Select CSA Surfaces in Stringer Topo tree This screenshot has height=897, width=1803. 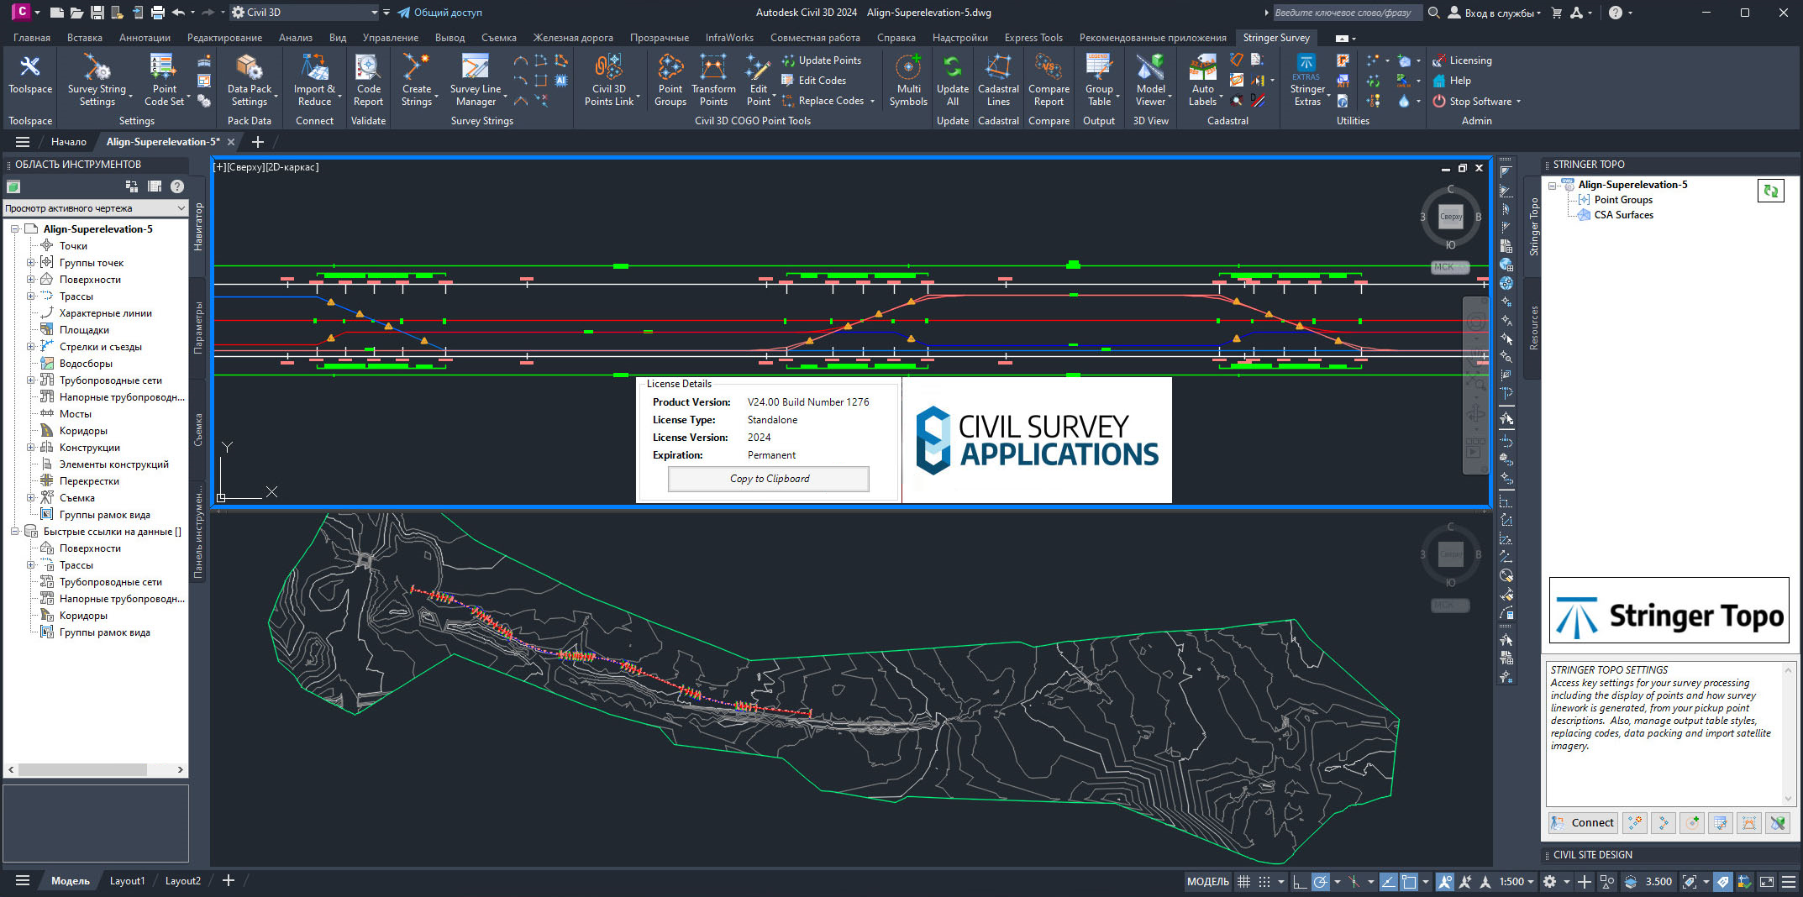coord(1623,215)
